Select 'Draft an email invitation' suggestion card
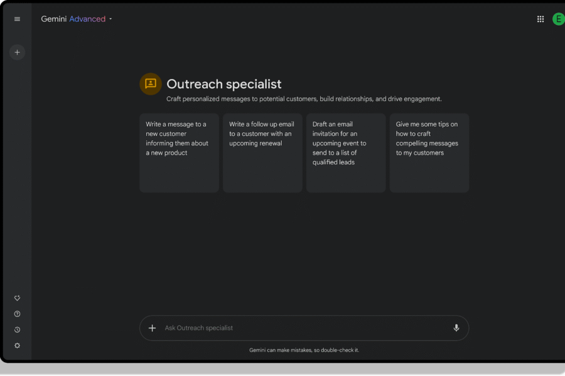This screenshot has height=376, width=565. [346, 153]
